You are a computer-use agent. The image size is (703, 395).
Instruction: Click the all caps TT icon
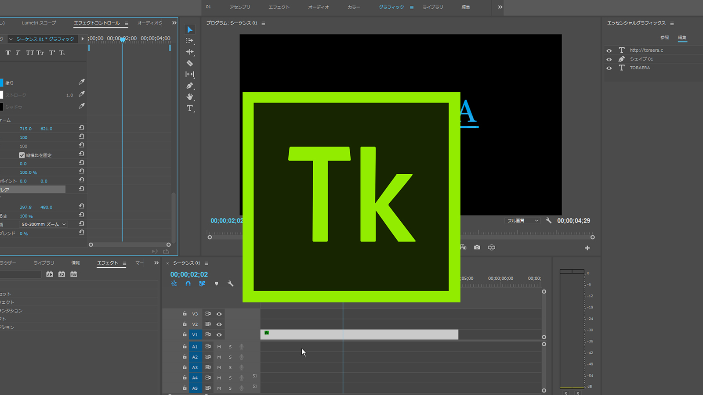point(30,53)
